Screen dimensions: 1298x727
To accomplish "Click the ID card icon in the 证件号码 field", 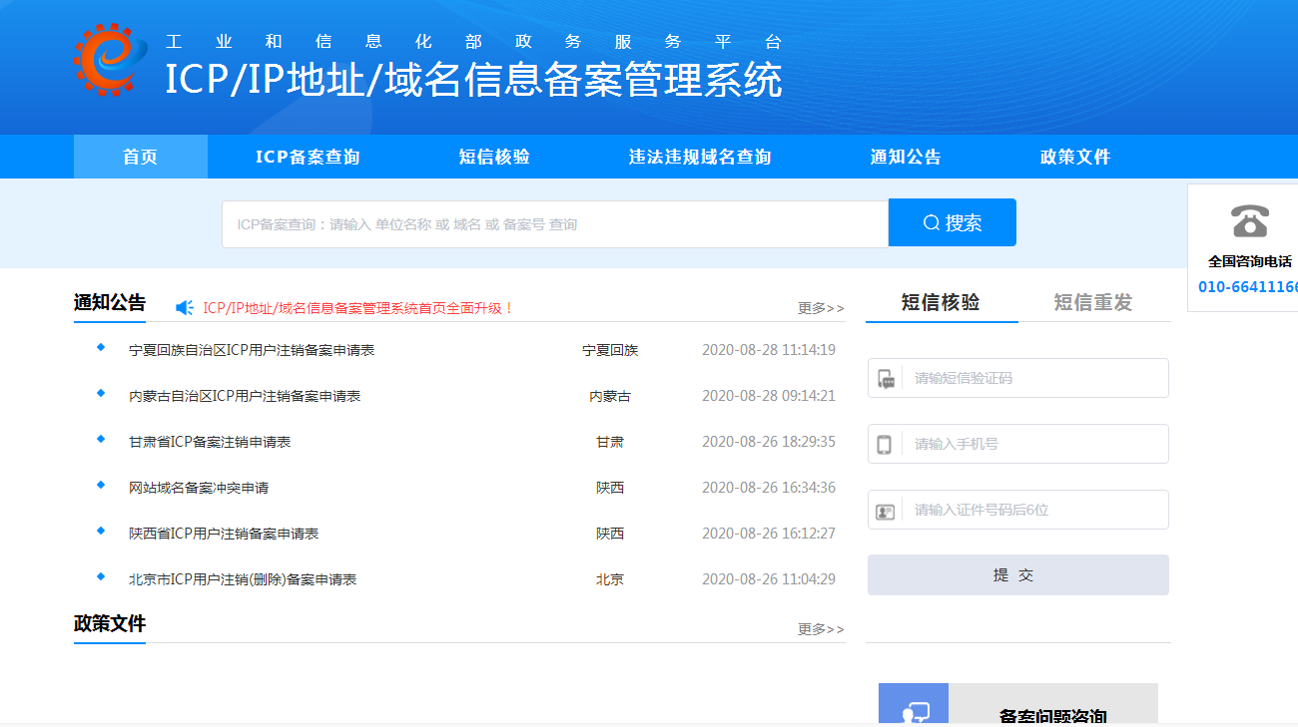I will (x=887, y=510).
